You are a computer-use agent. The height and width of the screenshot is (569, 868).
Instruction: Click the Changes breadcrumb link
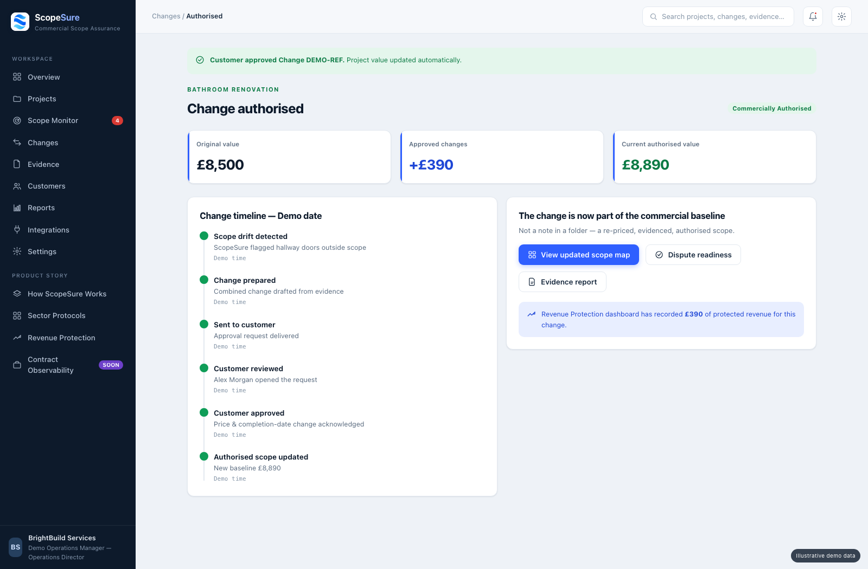[x=166, y=16]
